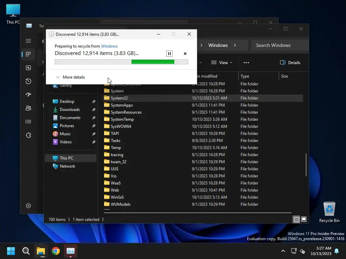
Task: Expand More details in the recycle dialog
Action: click(x=70, y=77)
